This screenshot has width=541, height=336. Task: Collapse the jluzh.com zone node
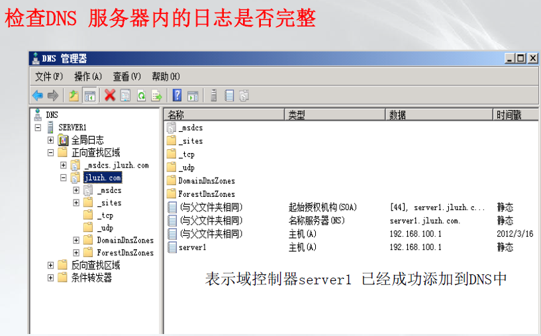[x=64, y=178]
